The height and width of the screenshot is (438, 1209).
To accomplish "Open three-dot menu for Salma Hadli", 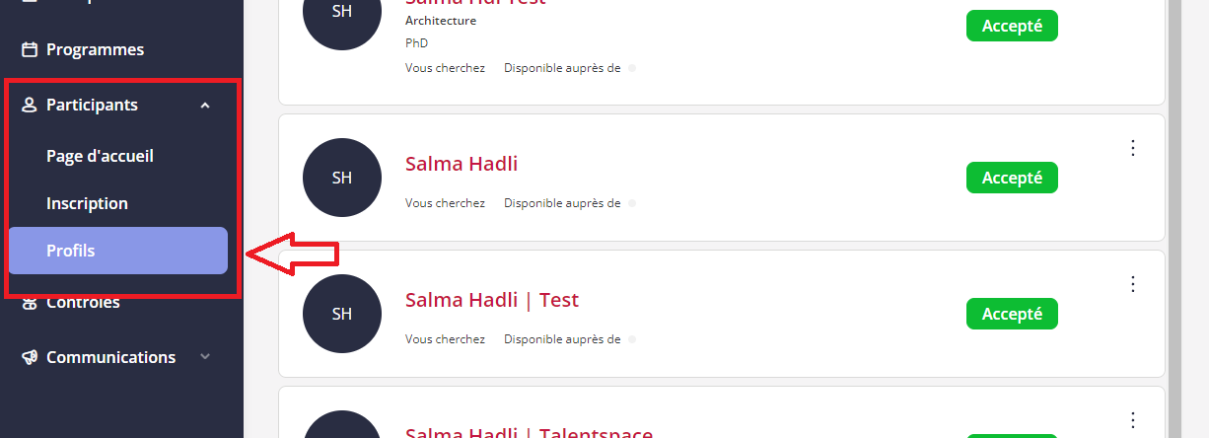I will pos(1133,148).
